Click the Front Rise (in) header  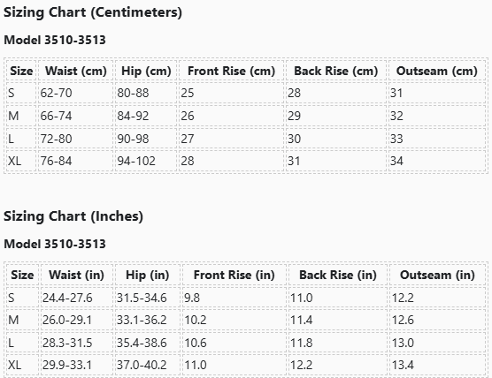234,275
